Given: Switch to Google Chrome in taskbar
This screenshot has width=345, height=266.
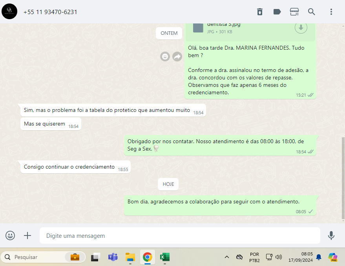Looking at the screenshot, I should coord(148,257).
